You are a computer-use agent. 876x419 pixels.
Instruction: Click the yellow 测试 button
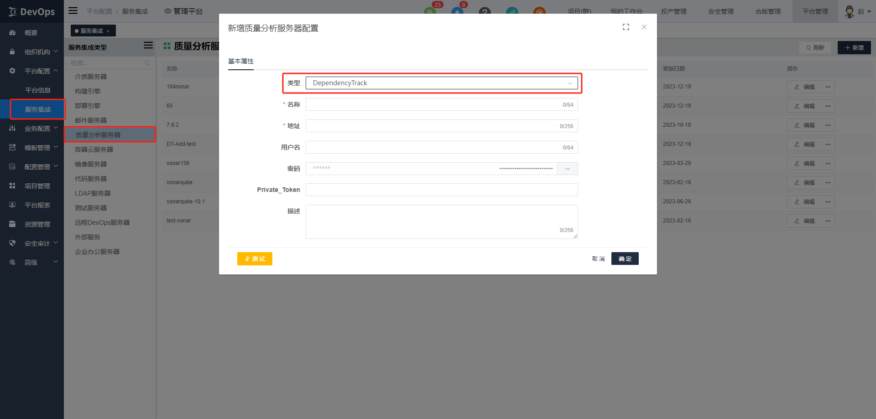pos(255,259)
